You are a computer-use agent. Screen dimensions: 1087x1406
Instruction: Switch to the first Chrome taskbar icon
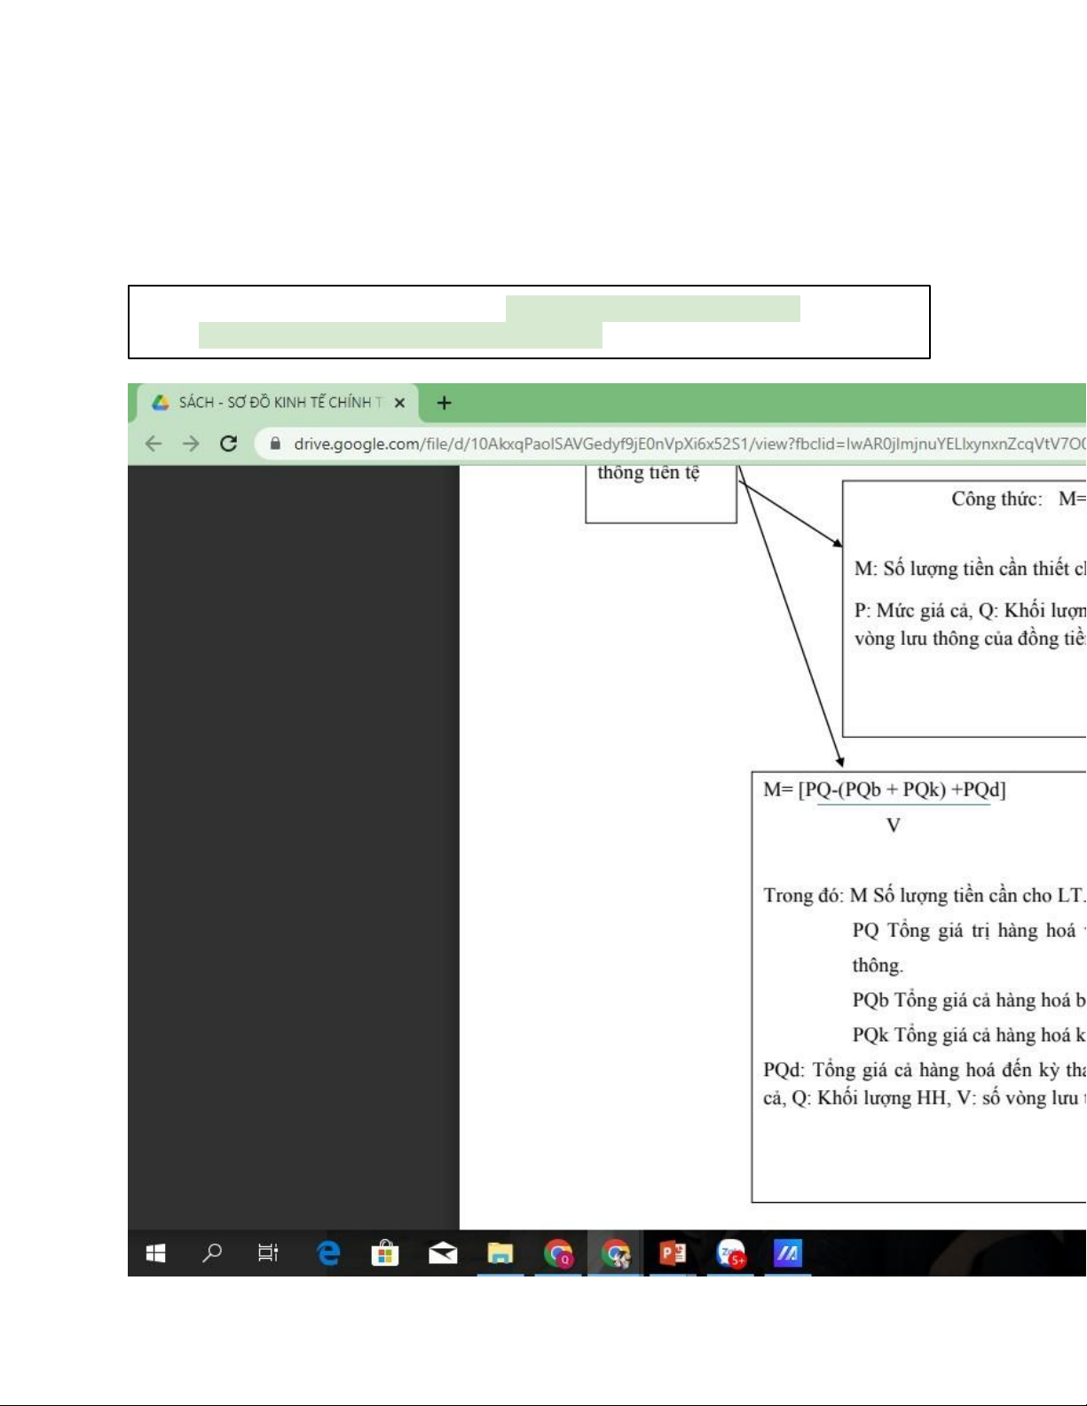[x=558, y=1253]
